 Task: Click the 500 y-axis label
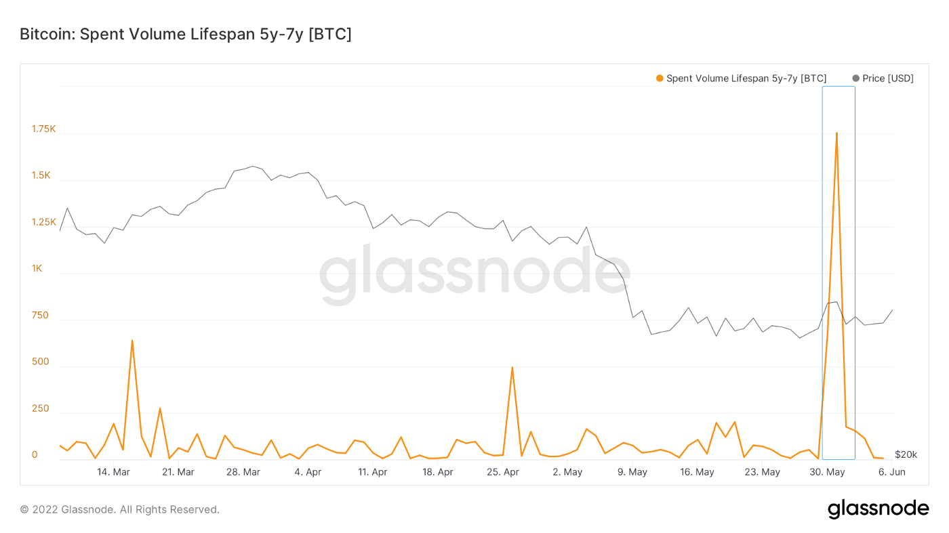click(41, 362)
